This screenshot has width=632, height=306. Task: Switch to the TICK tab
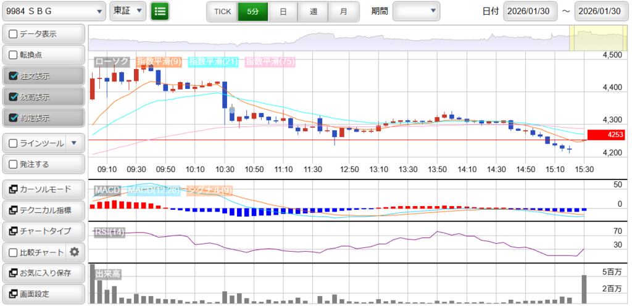tap(222, 12)
